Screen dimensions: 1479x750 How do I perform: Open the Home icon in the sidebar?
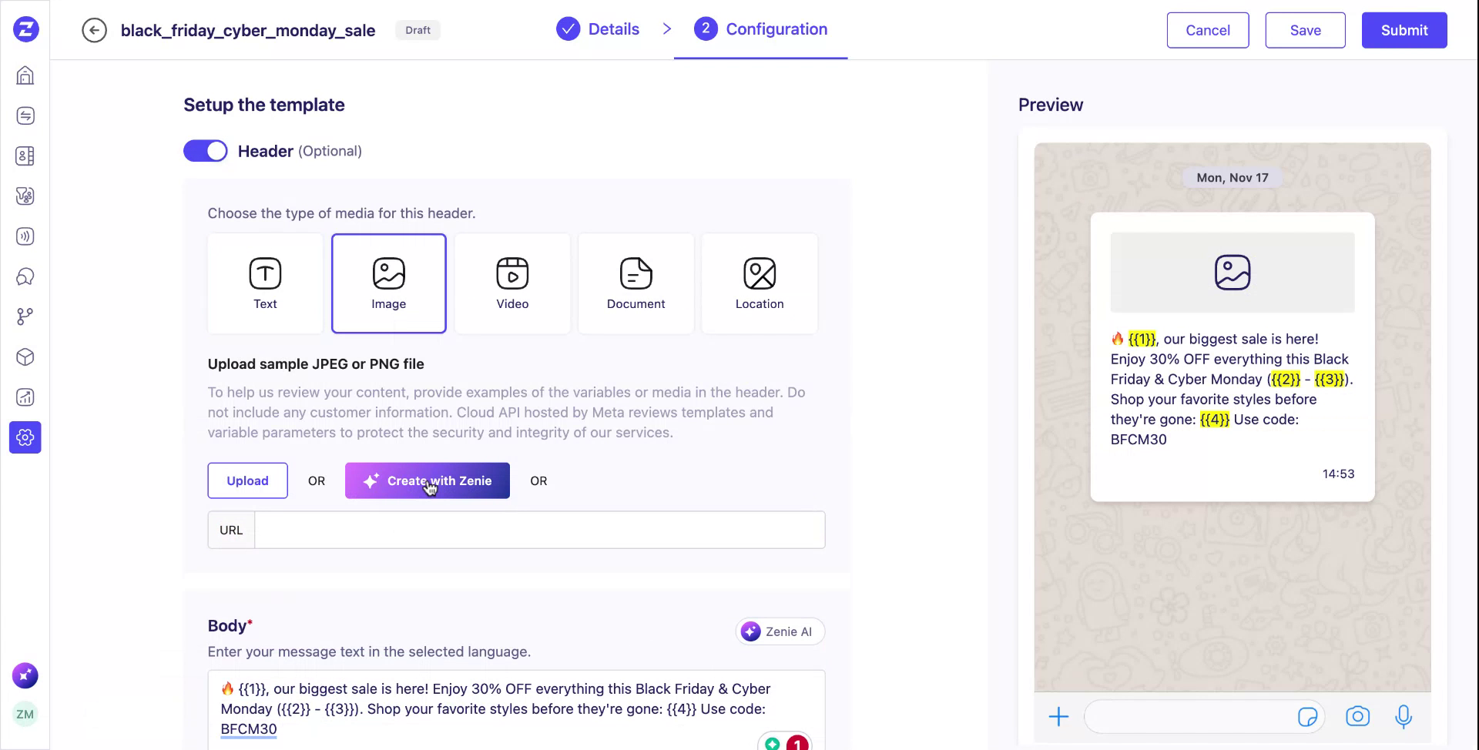click(x=25, y=75)
